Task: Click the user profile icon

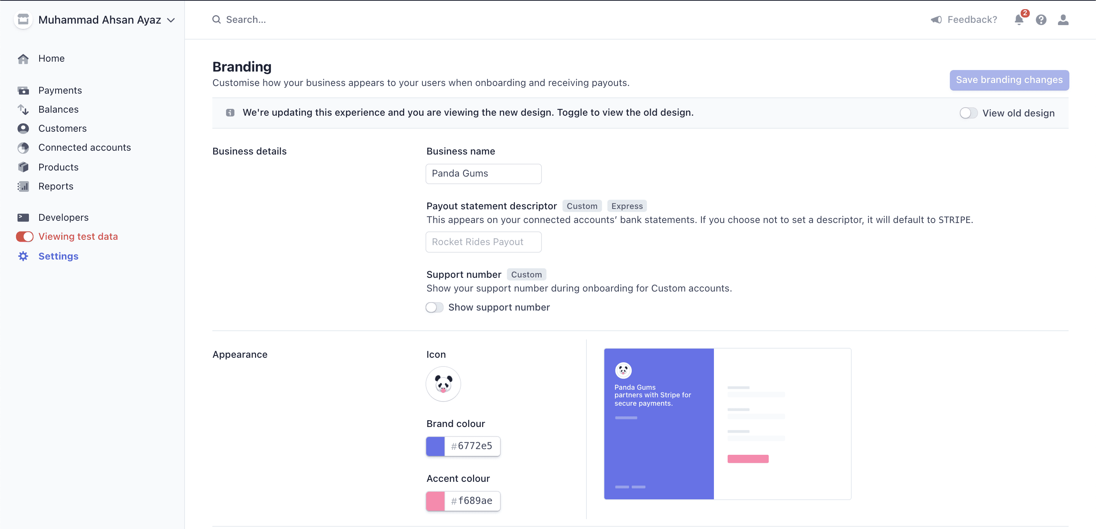Action: (1063, 19)
